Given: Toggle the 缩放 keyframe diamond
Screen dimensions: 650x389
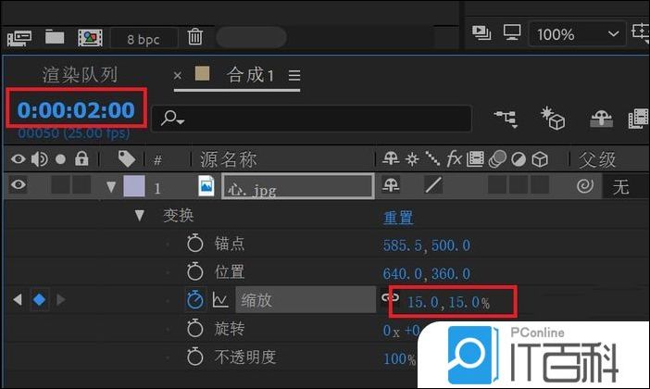Looking at the screenshot, I should 40,299.
